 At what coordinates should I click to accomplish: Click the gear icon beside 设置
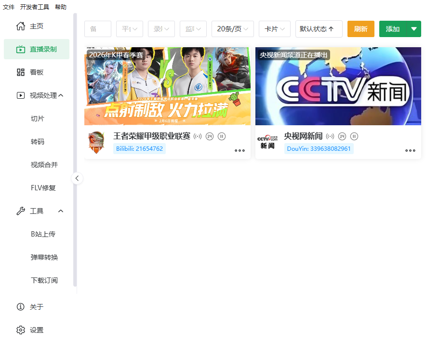pos(21,330)
